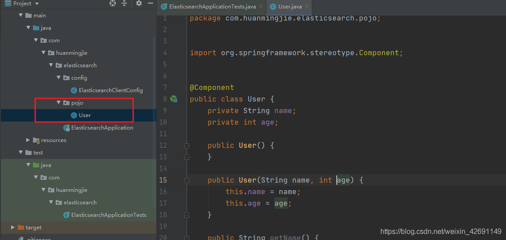Click the ElasticsearchApplicationTests class icon
This screenshot has height=240, width=506.
(x=66, y=215)
